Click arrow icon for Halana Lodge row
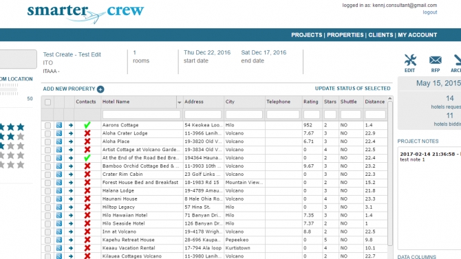The width and height of the screenshot is (461, 259). (71, 191)
